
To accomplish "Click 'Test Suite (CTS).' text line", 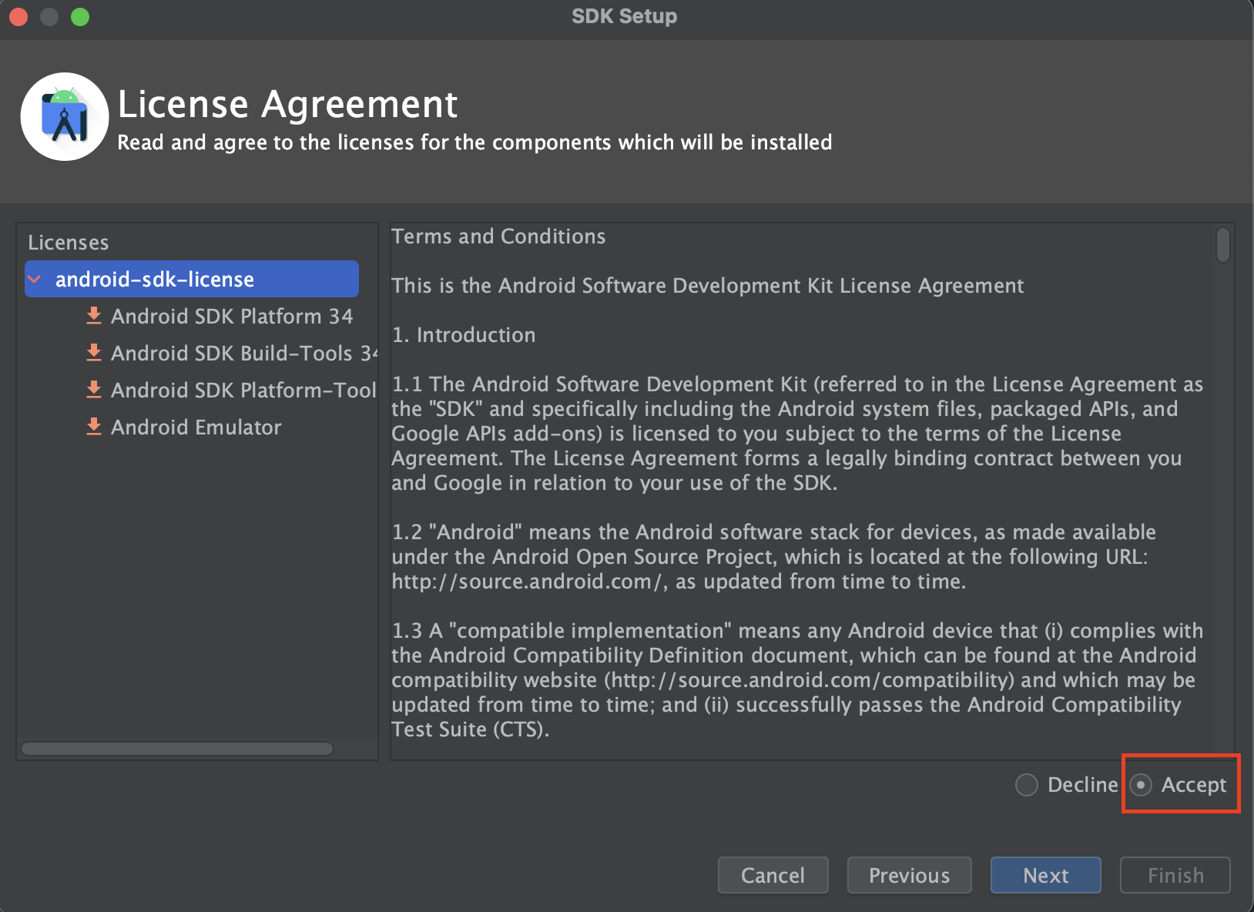I will pyautogui.click(x=471, y=729).
